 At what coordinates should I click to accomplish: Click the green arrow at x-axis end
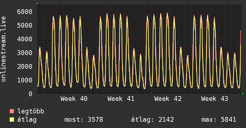click(243, 94)
